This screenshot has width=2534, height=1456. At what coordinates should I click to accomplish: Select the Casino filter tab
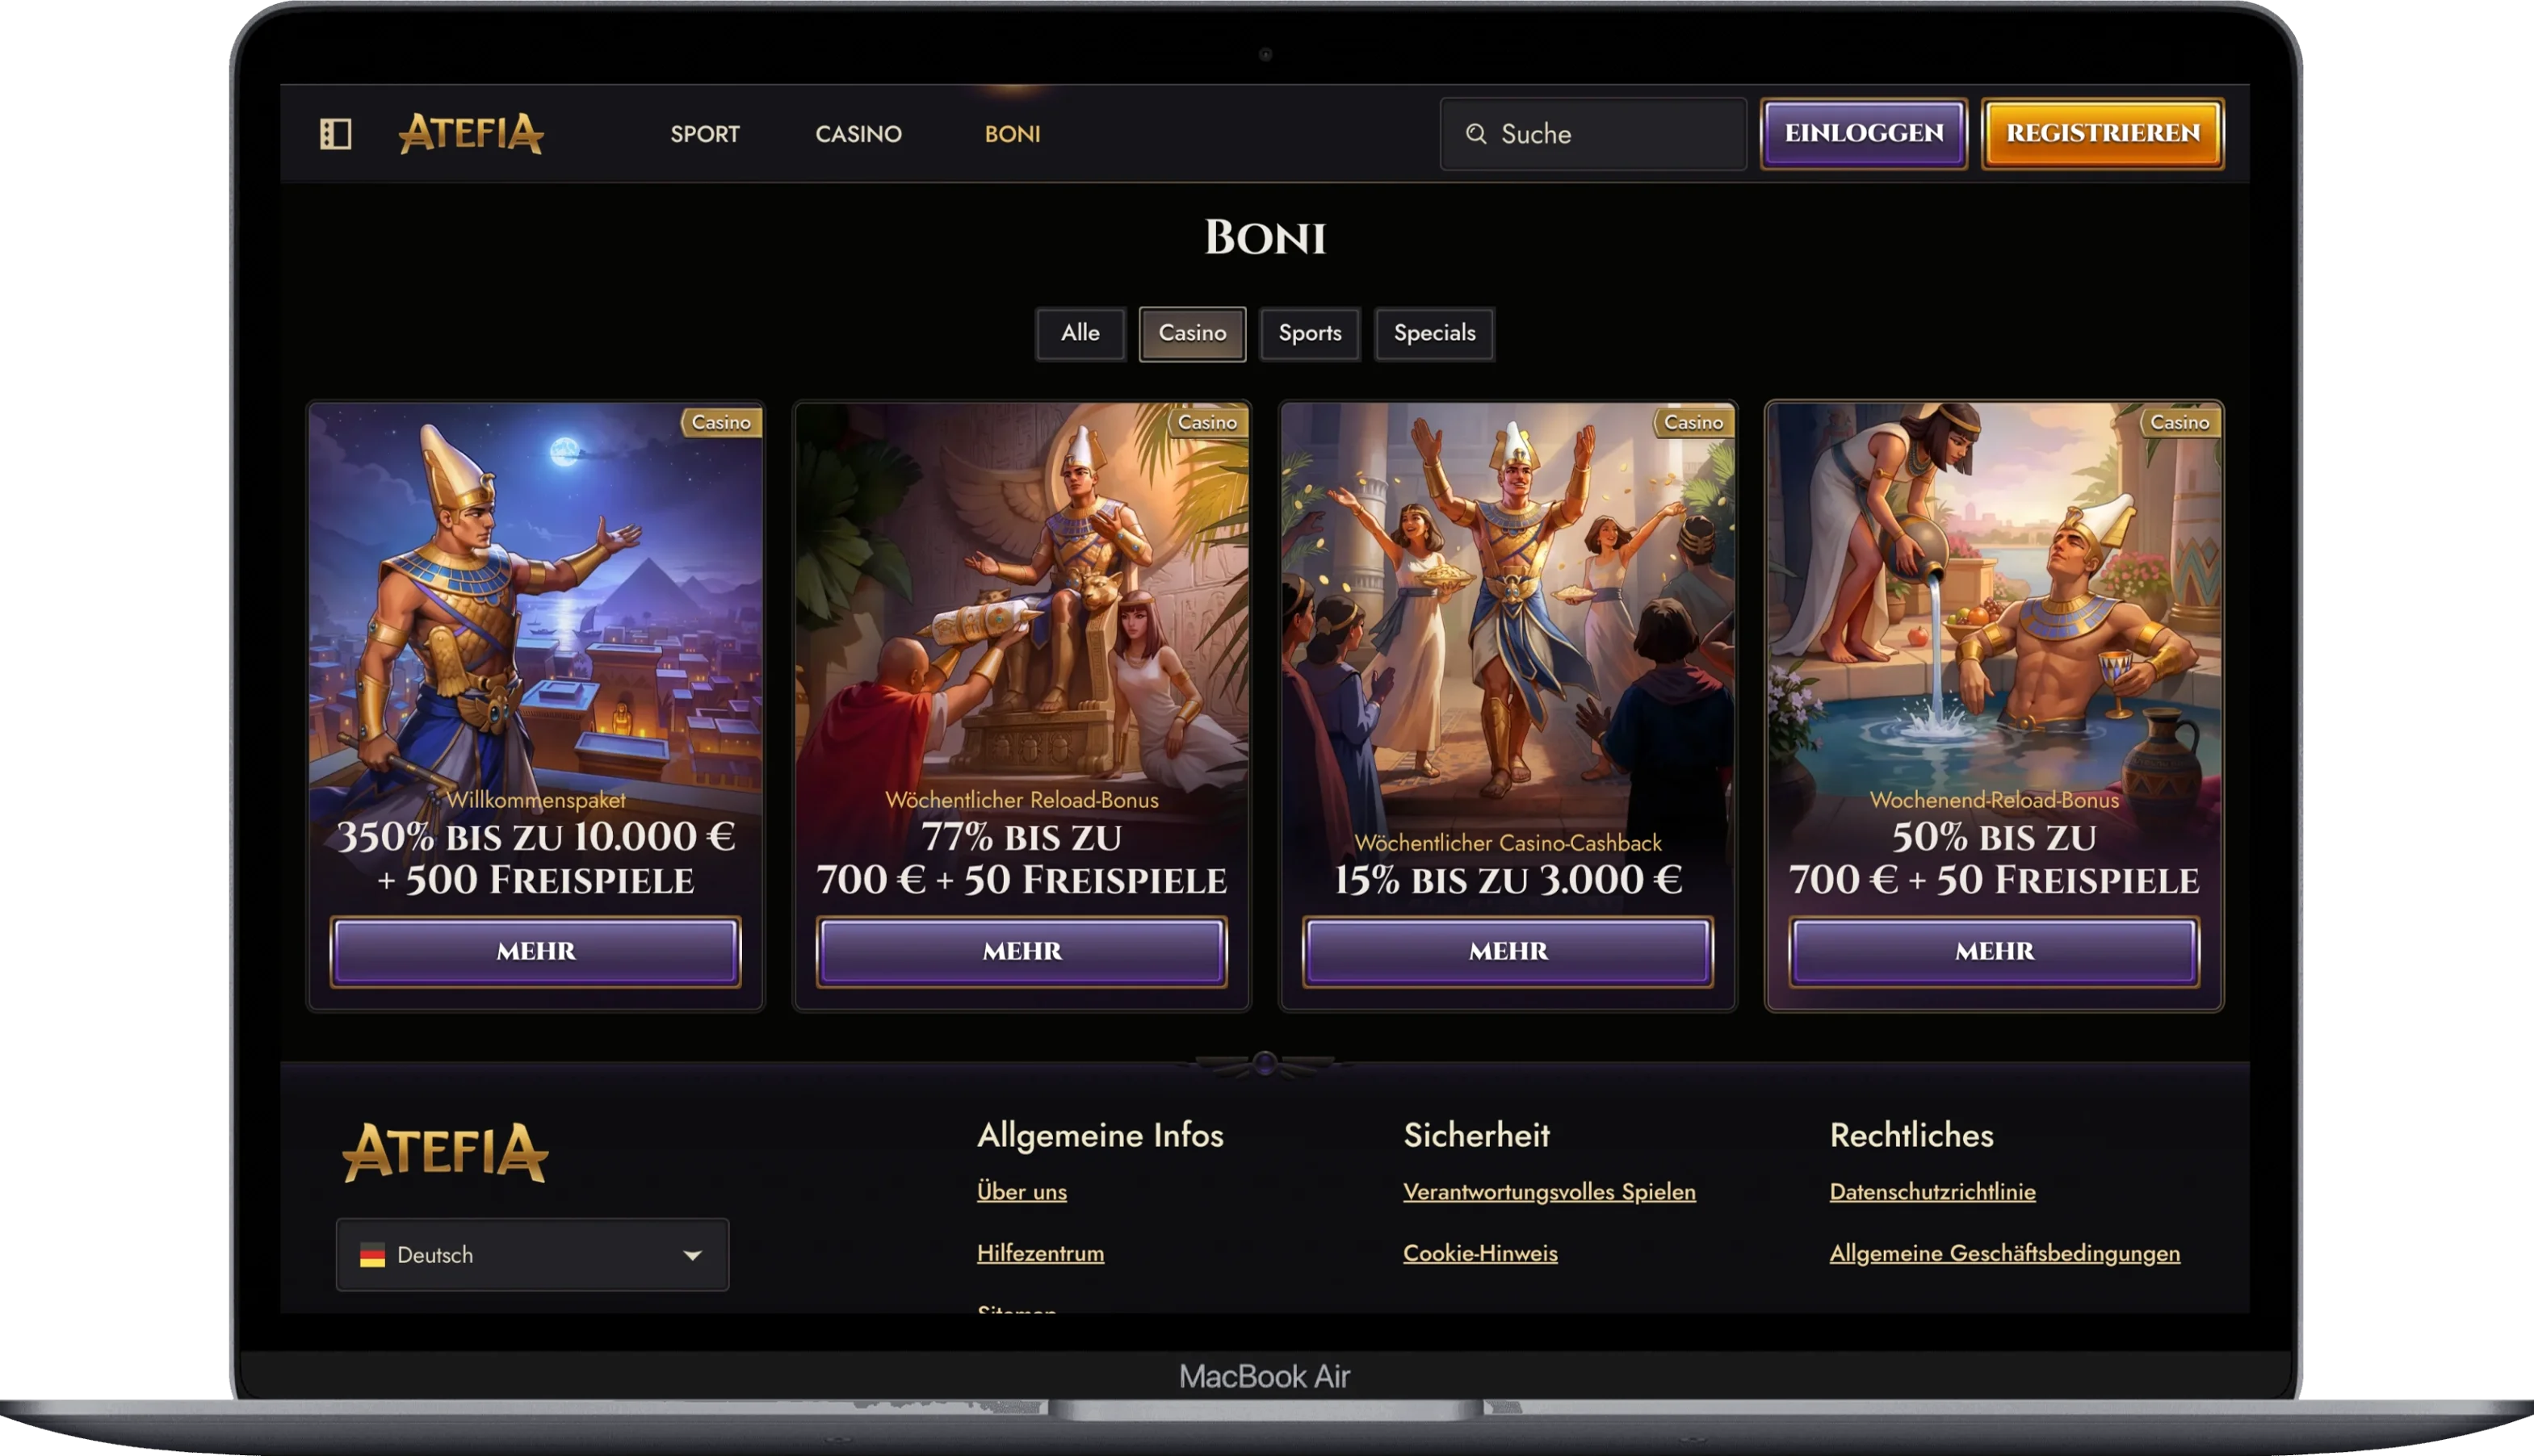pos(1193,333)
